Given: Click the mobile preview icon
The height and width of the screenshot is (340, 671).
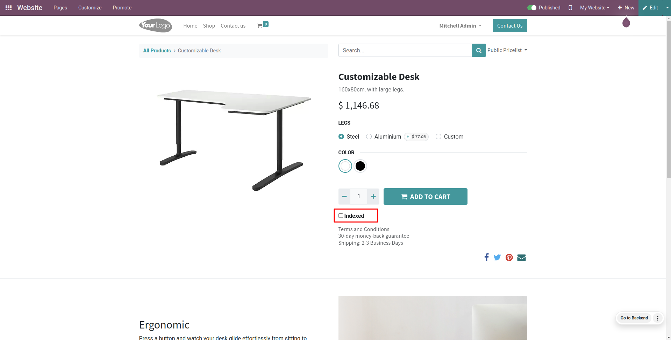Looking at the screenshot, I should tap(570, 8).
